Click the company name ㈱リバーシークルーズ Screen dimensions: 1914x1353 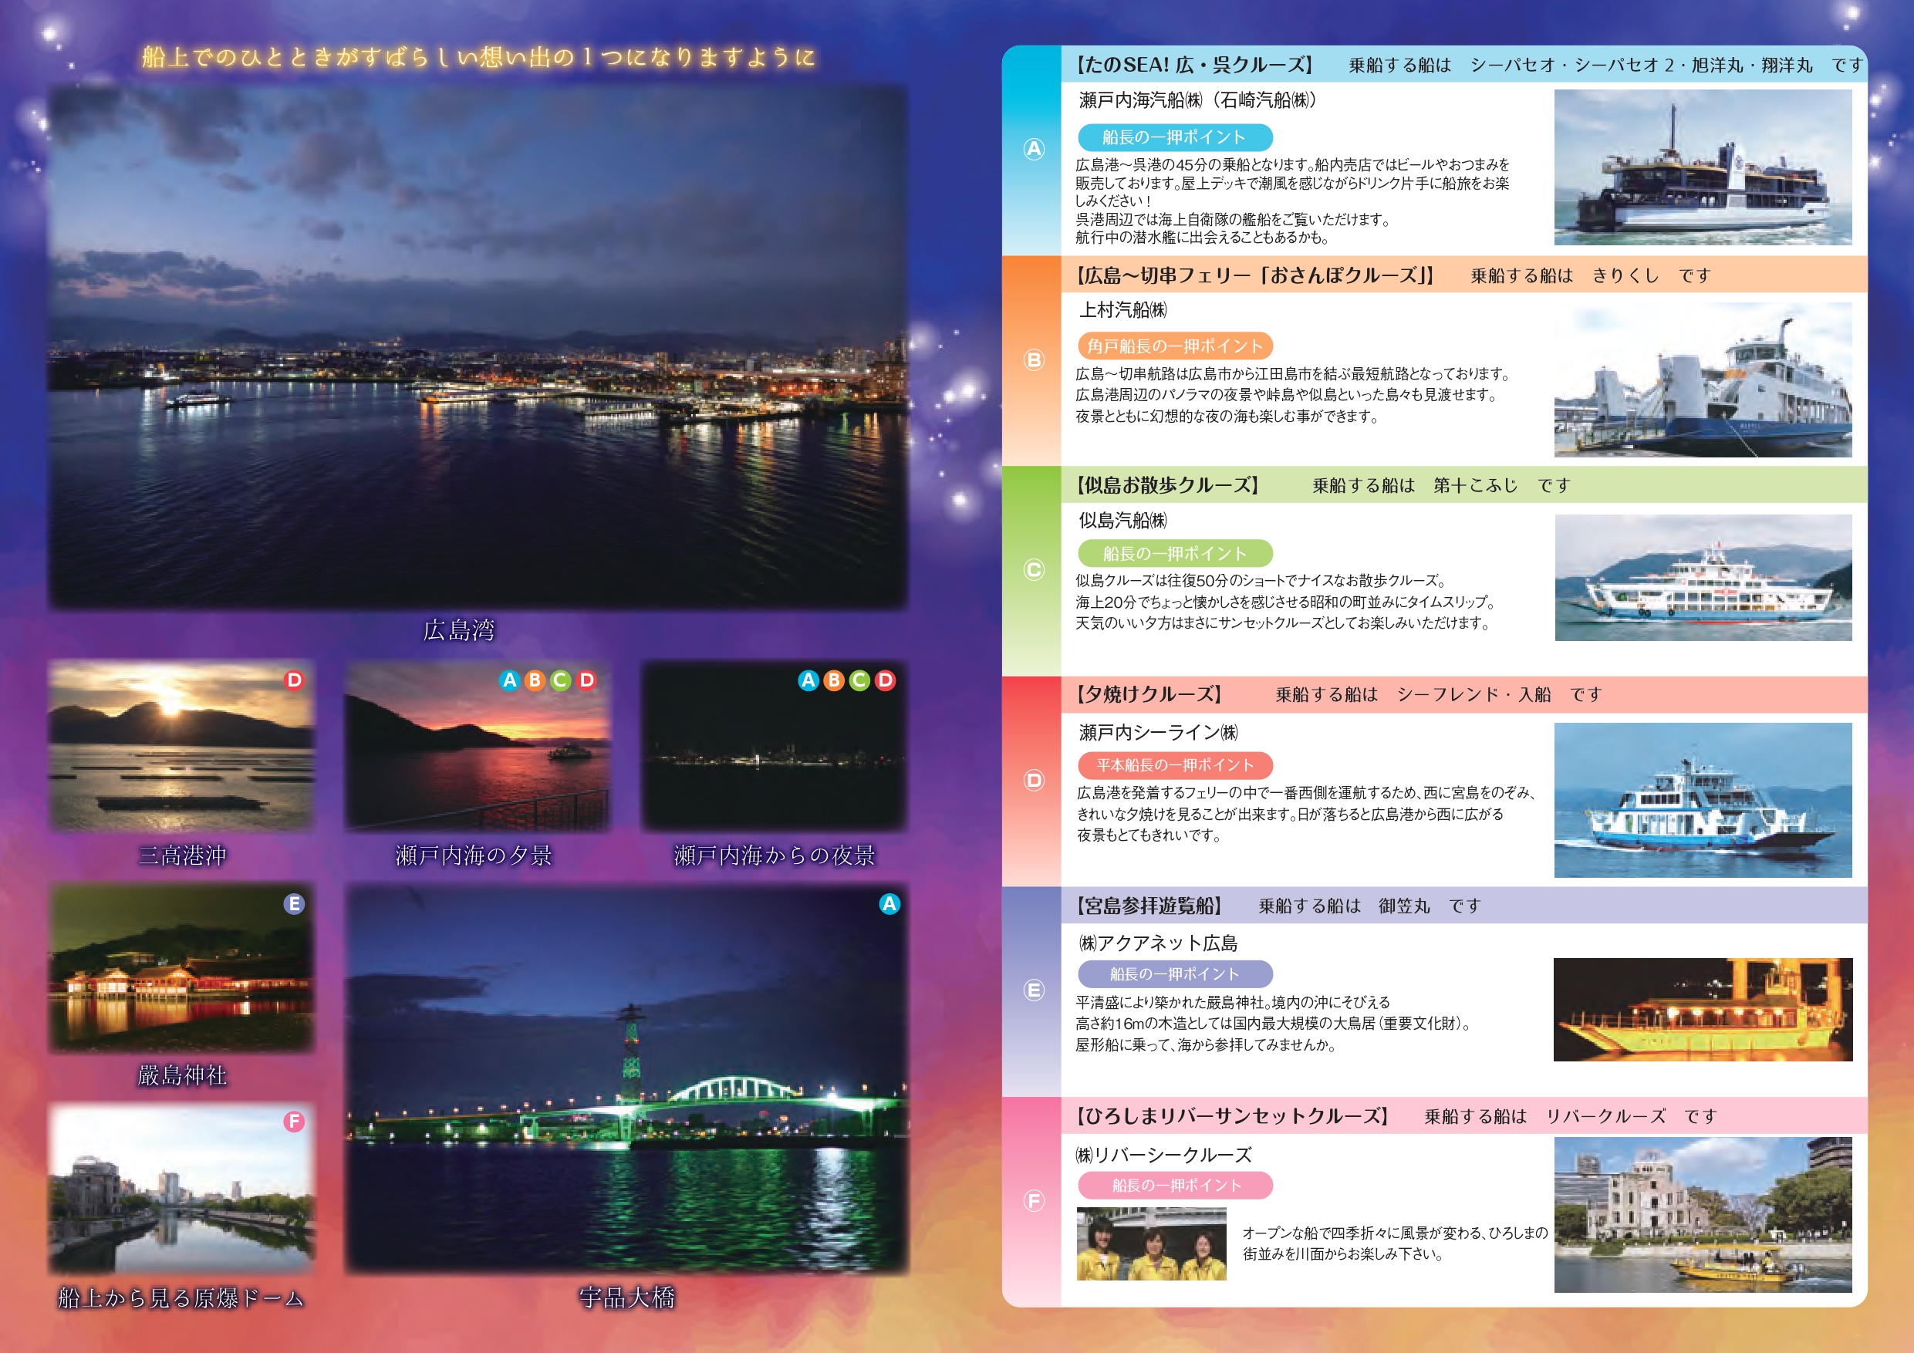pyautogui.click(x=1163, y=1155)
